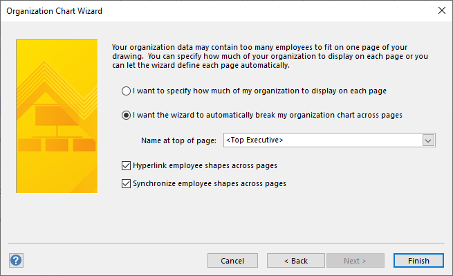This screenshot has height=276, width=453.
Task: Click the 'Name at top of page:' label
Action: pos(178,140)
